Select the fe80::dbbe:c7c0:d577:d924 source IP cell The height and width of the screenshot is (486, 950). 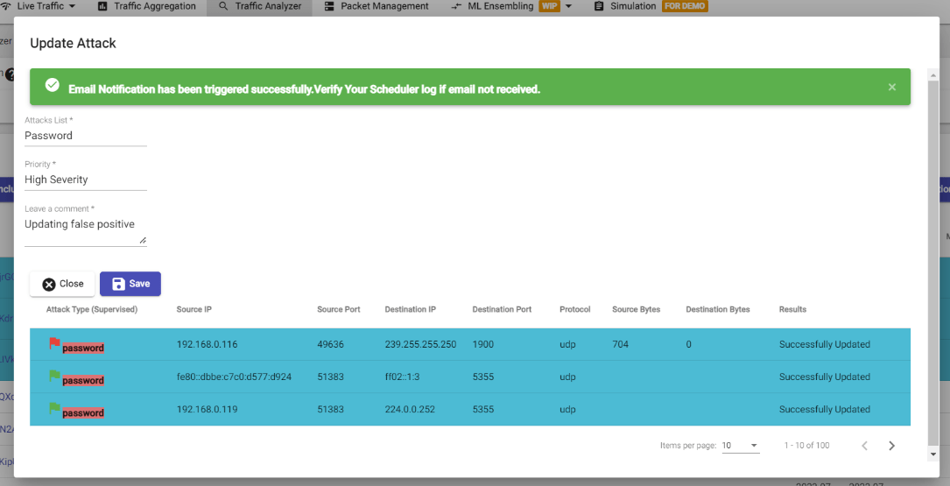tap(234, 377)
